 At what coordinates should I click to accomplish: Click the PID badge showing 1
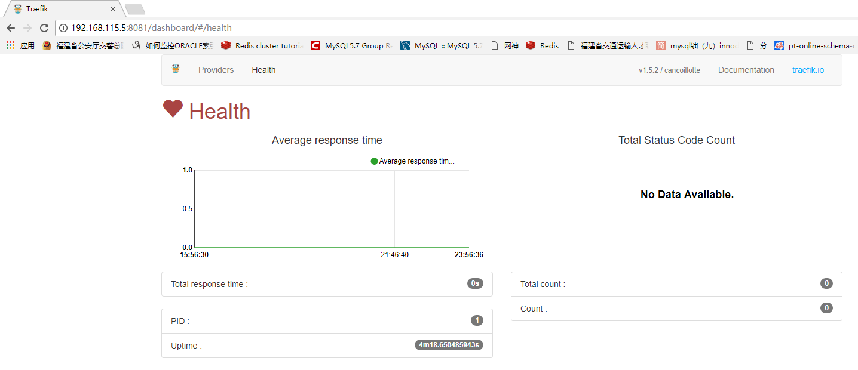(477, 320)
